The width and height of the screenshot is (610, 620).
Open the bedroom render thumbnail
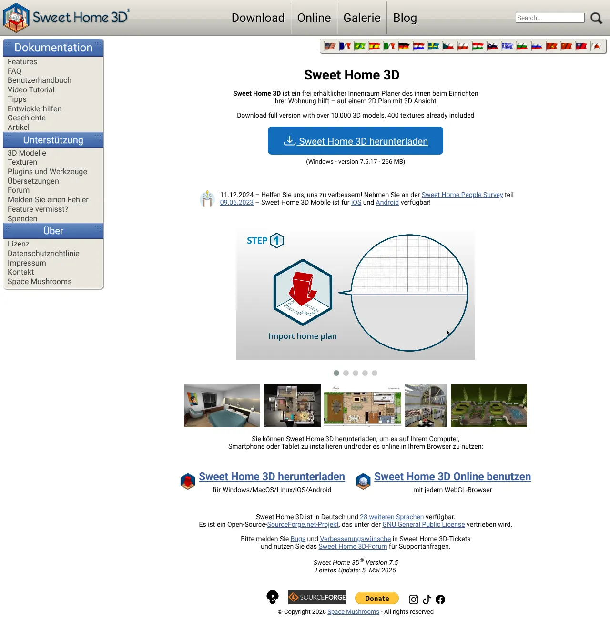tap(222, 406)
